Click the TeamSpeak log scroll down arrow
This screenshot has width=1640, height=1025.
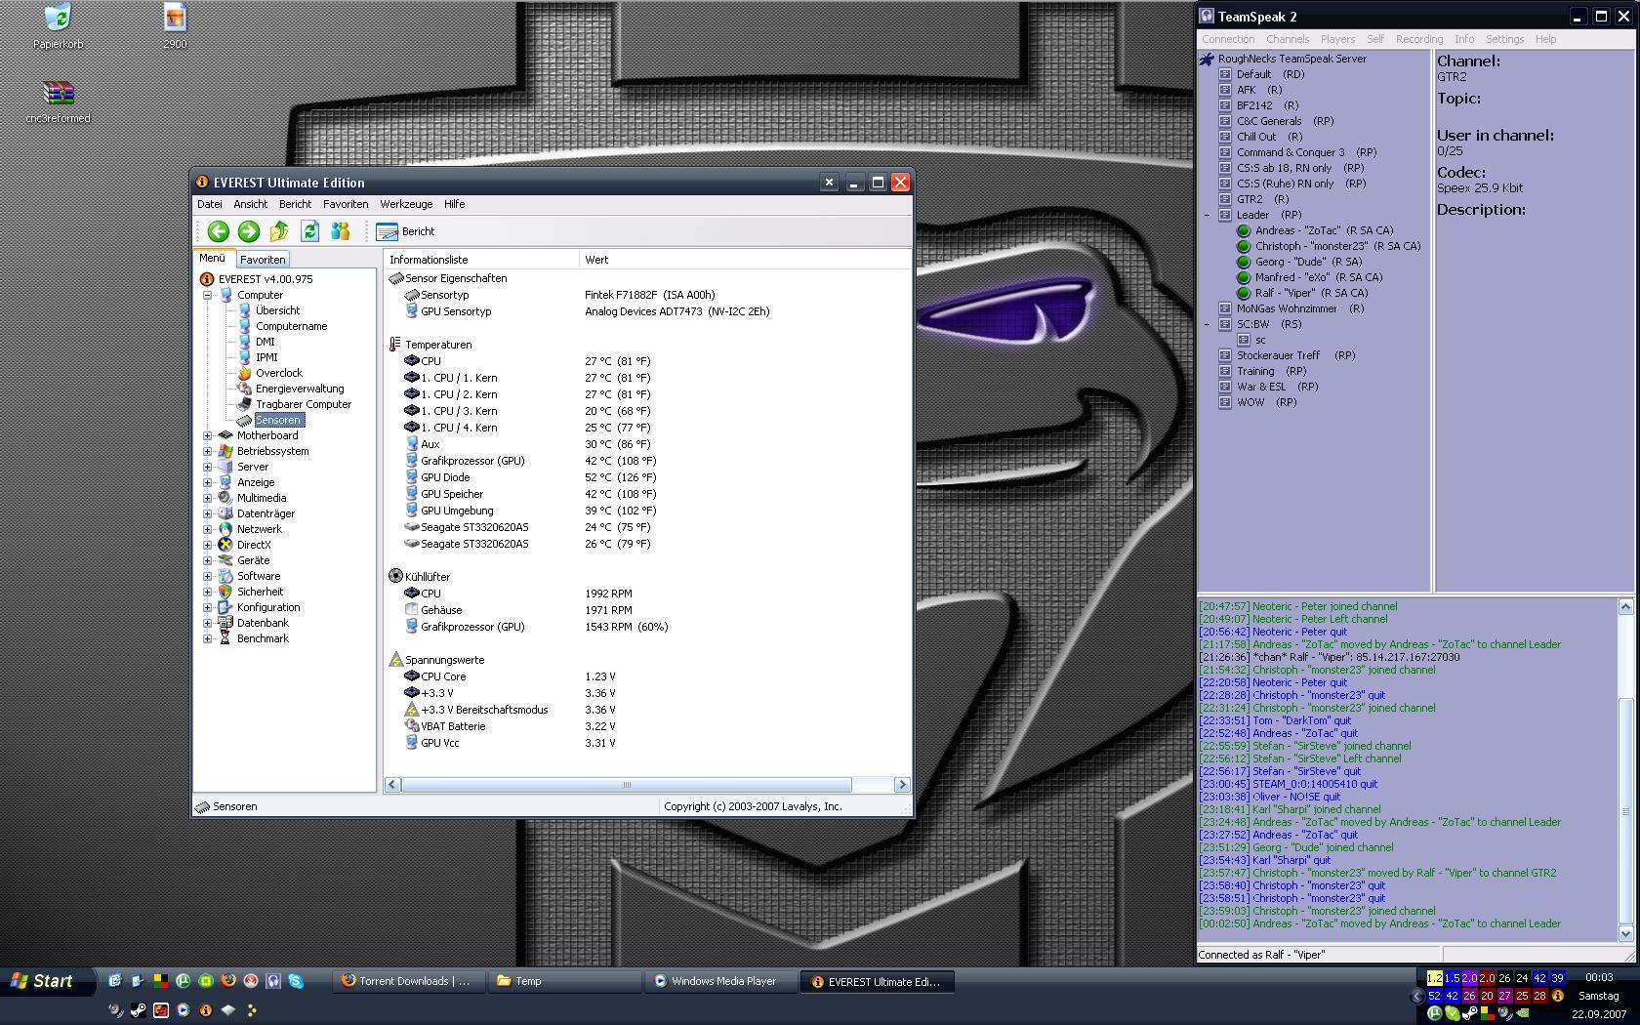pyautogui.click(x=1626, y=933)
